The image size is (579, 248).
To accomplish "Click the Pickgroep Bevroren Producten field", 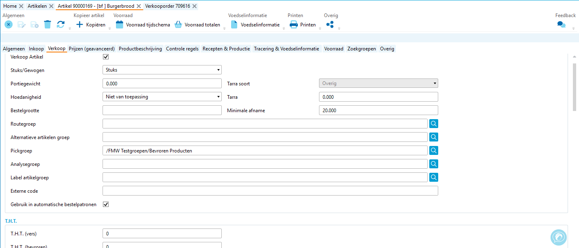I will coord(265,150).
